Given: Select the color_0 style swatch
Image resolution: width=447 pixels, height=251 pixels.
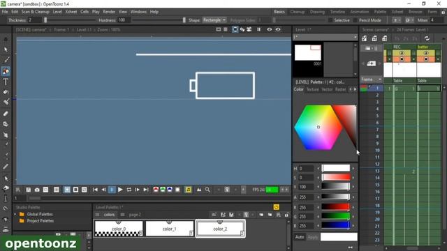Looking at the screenshot, I should point(119,229).
